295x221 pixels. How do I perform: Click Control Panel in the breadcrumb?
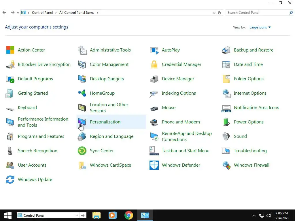[x=42, y=13]
